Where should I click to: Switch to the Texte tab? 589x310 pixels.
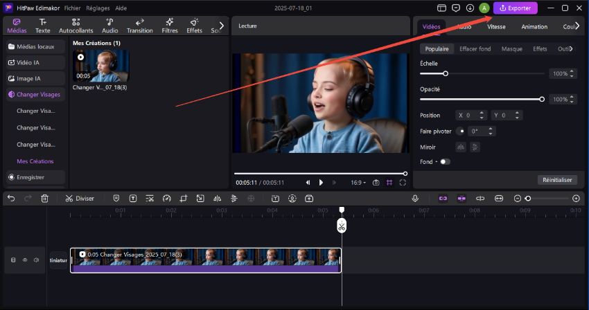point(43,26)
